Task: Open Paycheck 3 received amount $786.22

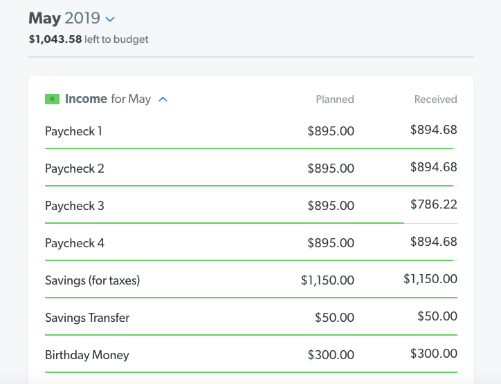Action: 433,204
